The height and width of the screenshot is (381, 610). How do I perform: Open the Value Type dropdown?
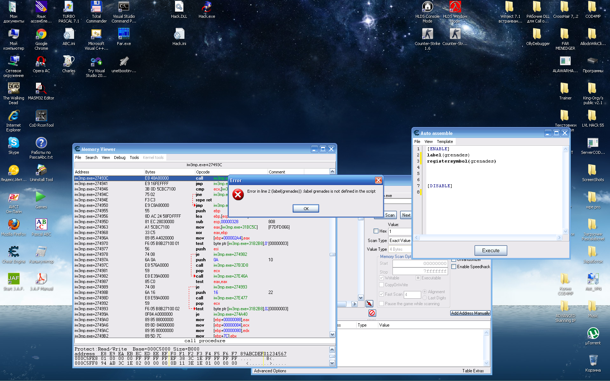point(399,249)
